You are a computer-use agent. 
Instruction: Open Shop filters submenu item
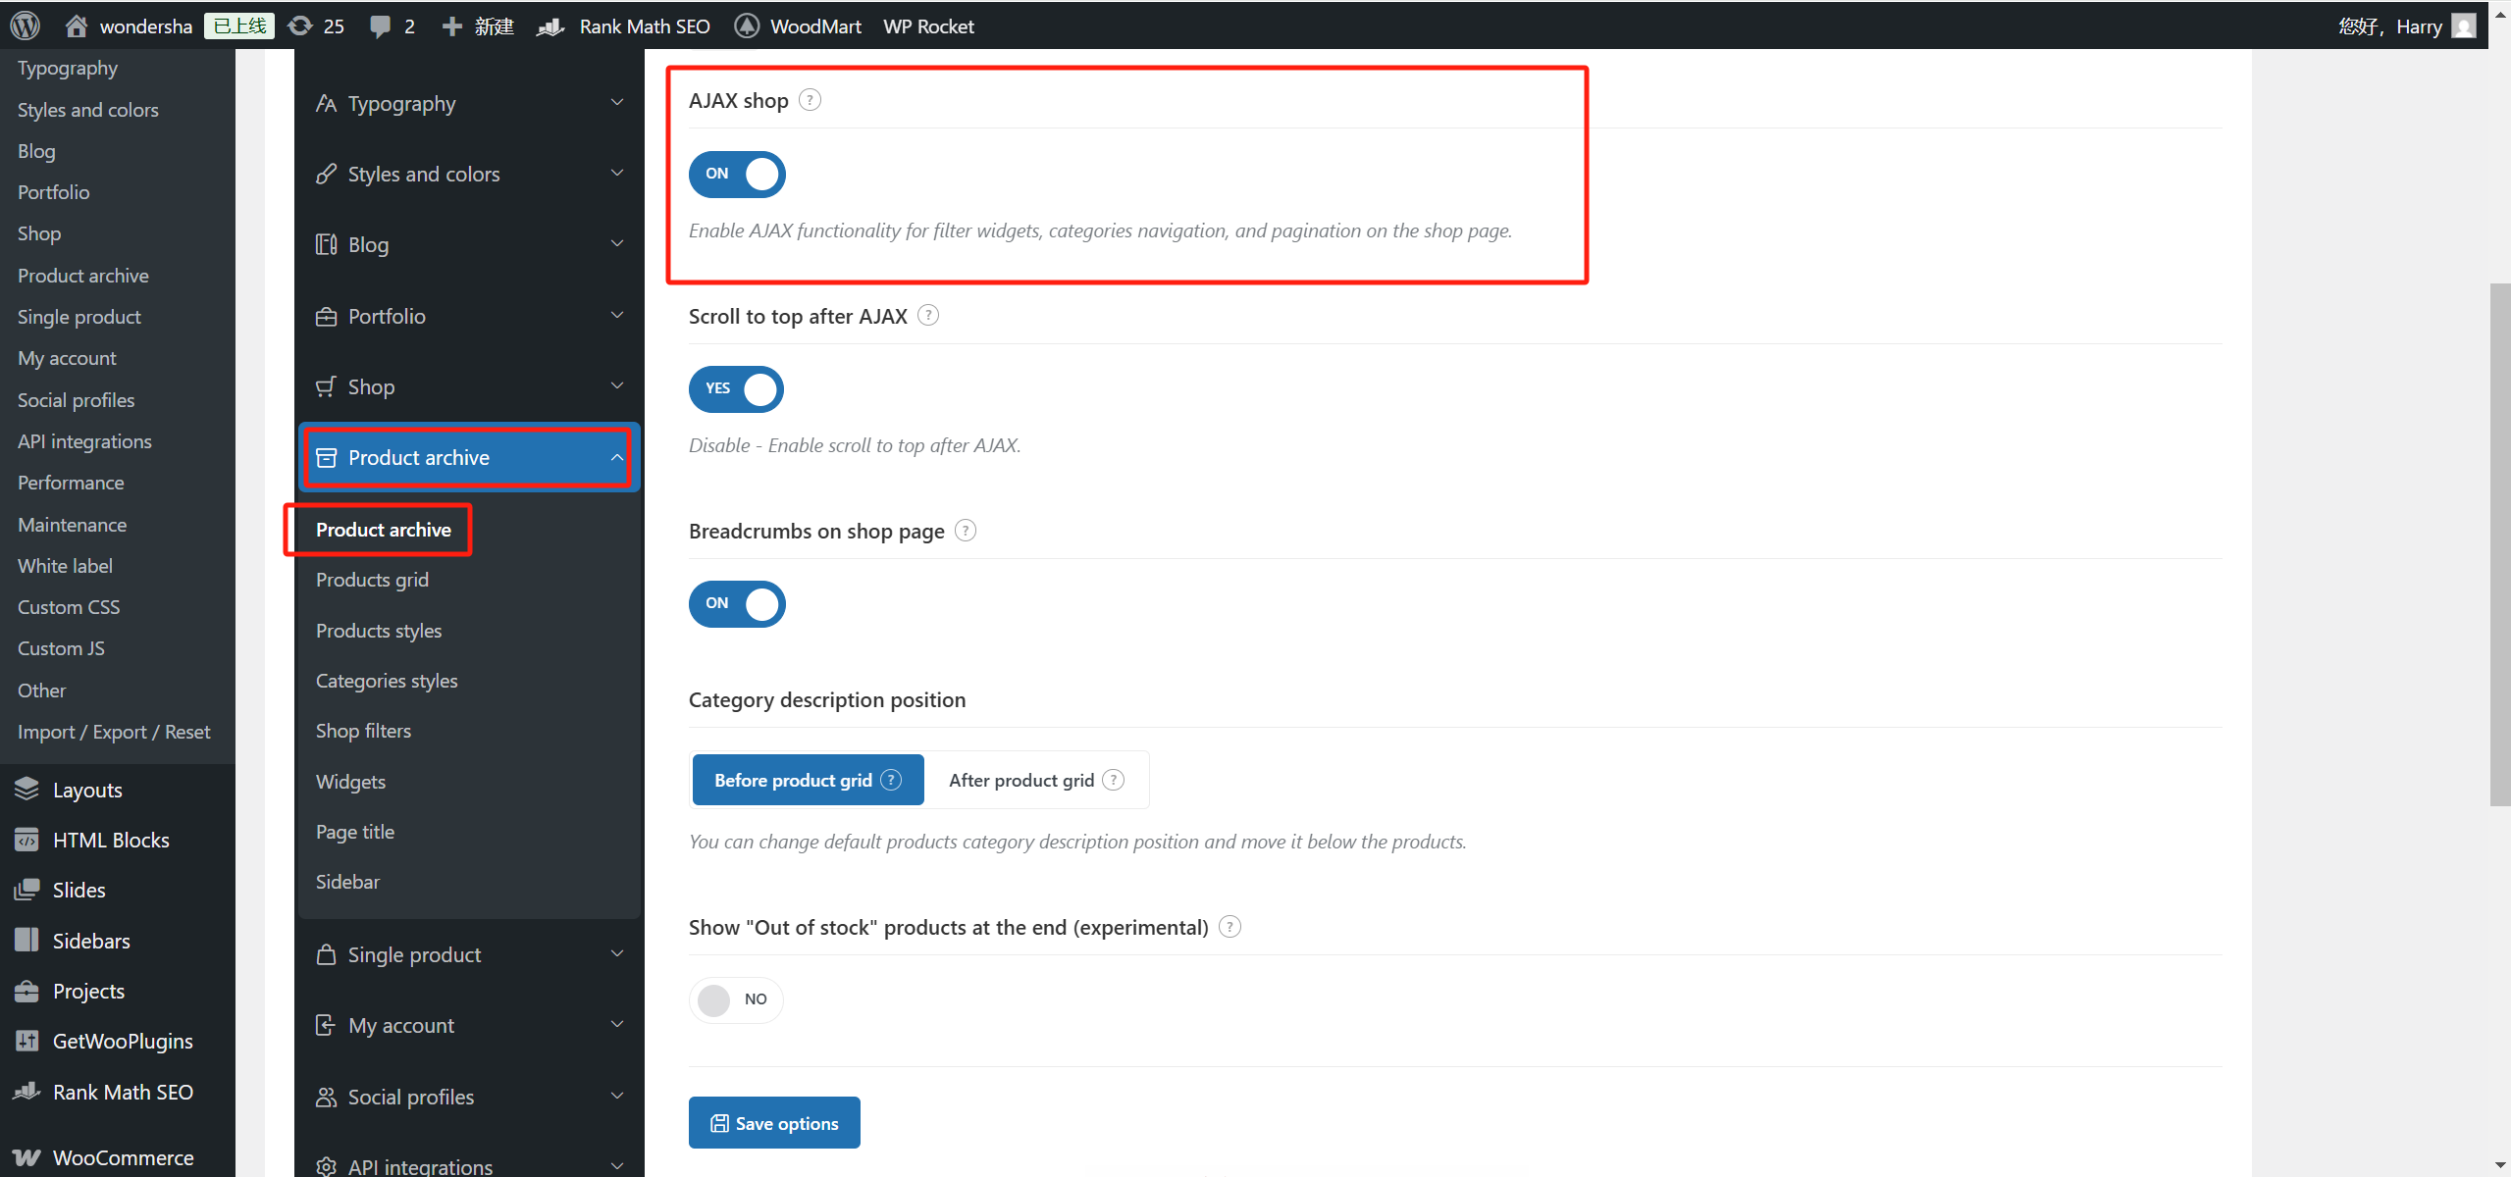point(363,731)
